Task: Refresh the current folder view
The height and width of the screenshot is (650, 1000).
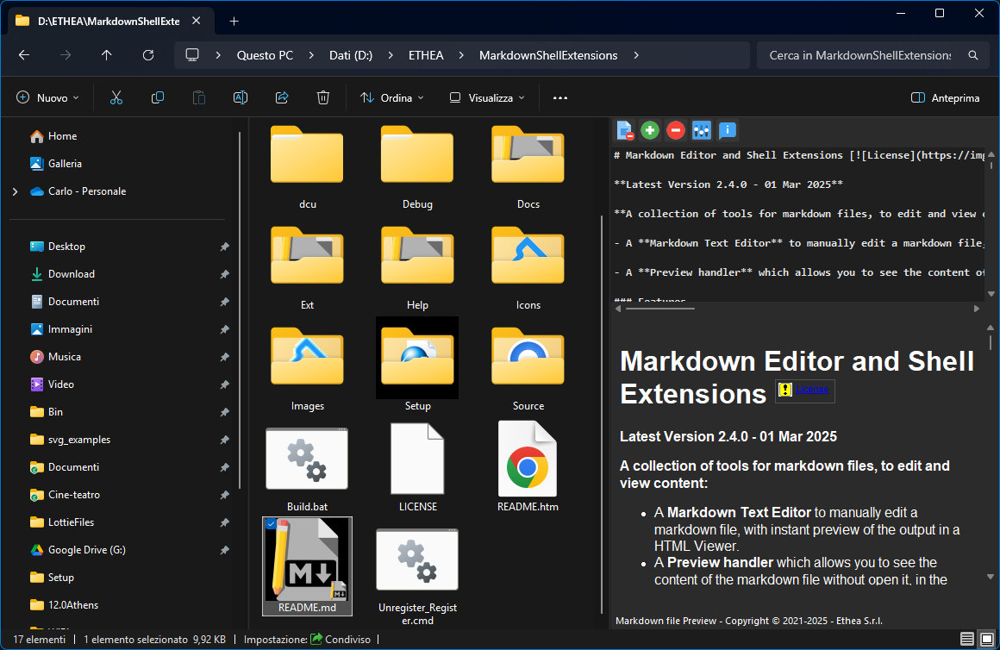Action: [148, 55]
